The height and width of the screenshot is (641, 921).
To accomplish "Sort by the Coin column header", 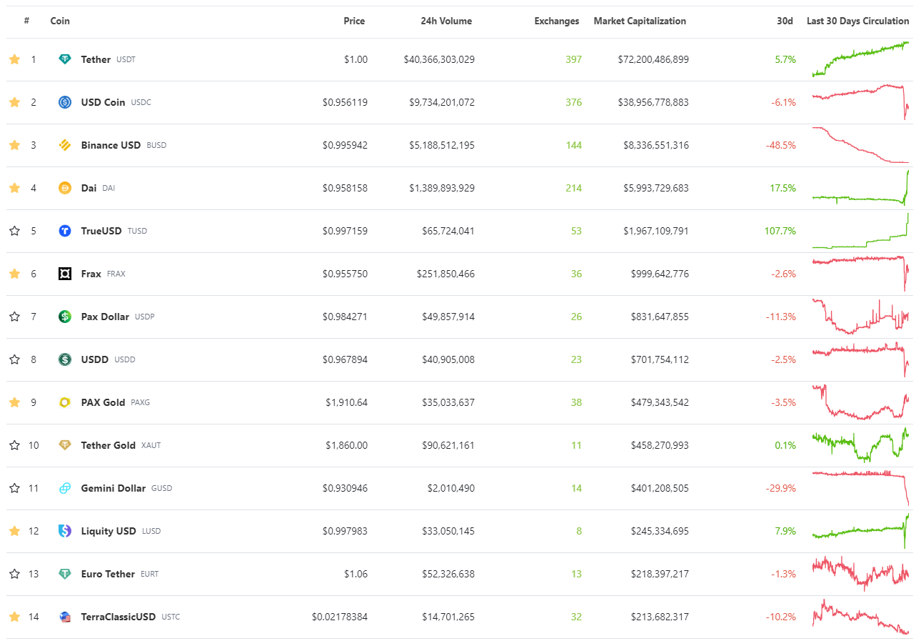I will pos(60,21).
